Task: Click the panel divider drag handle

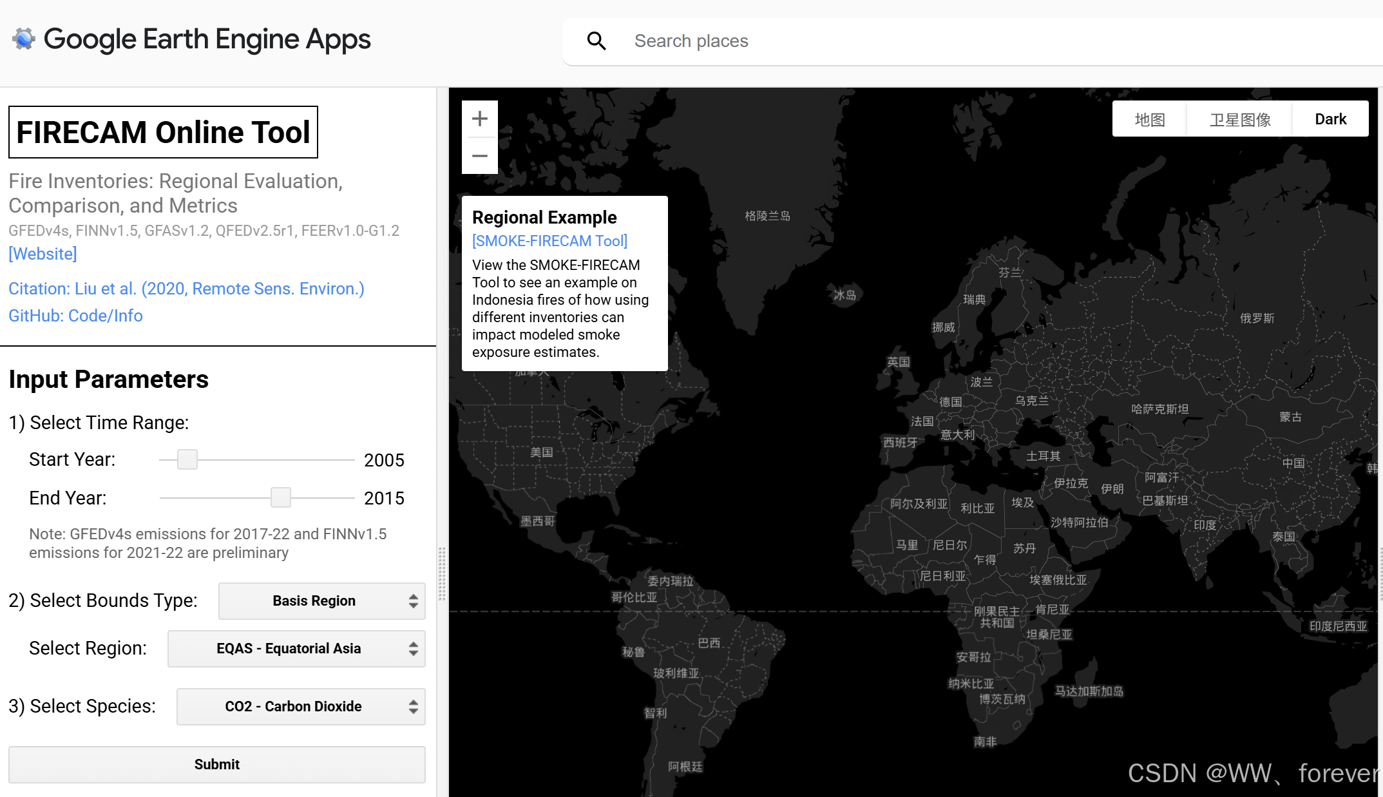Action: 442,573
